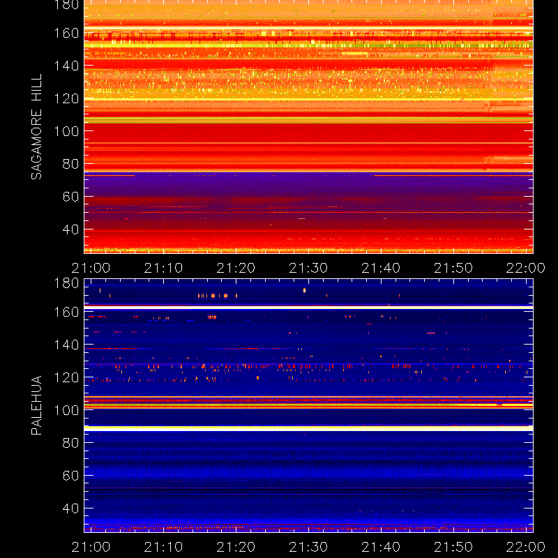The width and height of the screenshot is (558, 558).
Task: Choose Palehua plot's 21:30 time label
Action: 308,547
